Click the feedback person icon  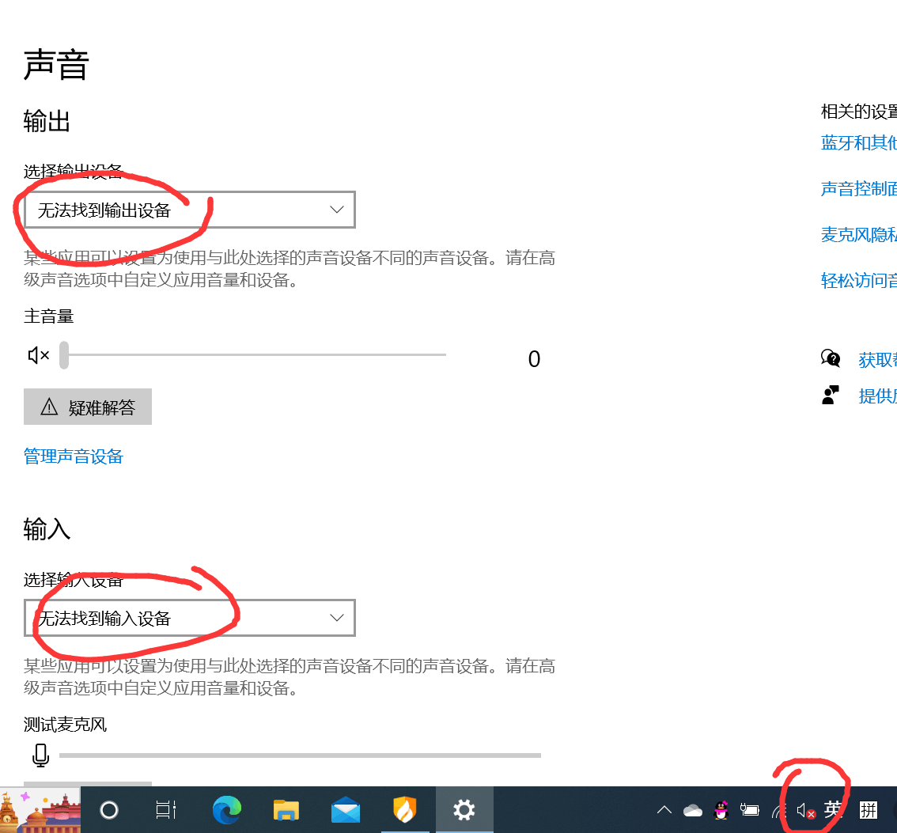pos(830,395)
